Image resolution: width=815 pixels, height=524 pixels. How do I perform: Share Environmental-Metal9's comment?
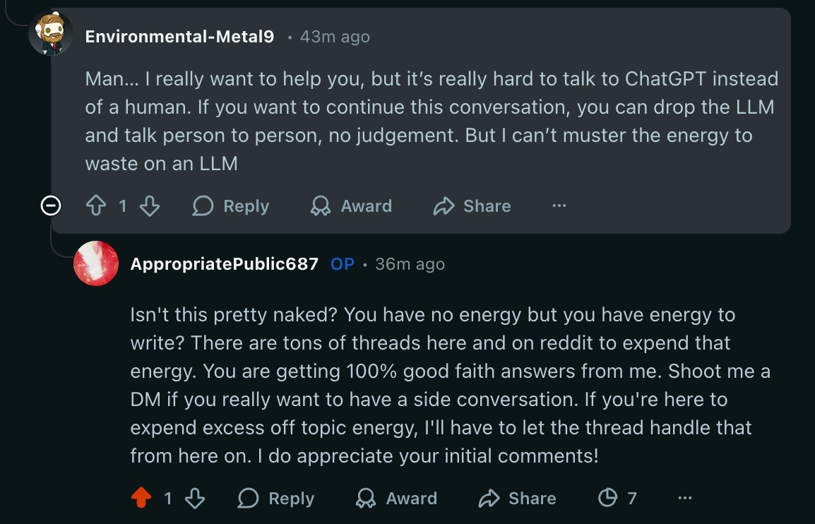click(x=472, y=206)
